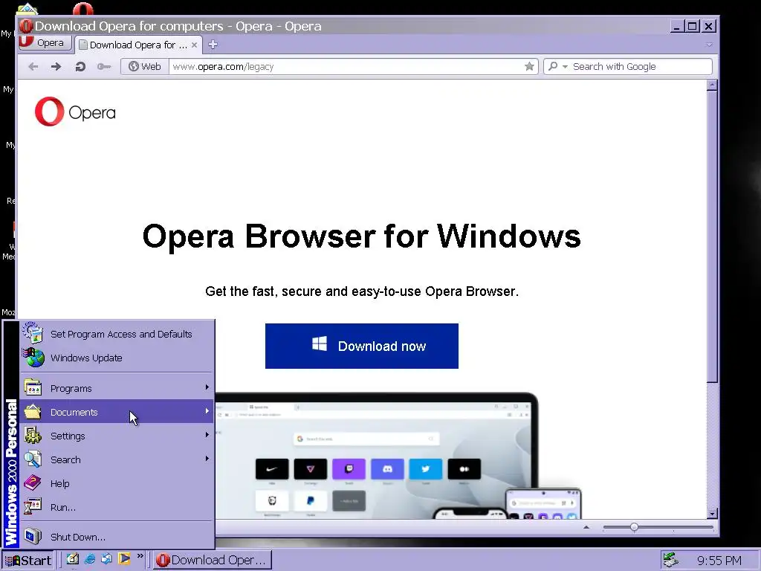761x571 pixels.
Task: Open Set Program Access and Defaults
Action: click(x=117, y=334)
